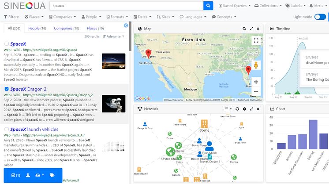This screenshot has height=184, width=329.
Task: Expand the Formats filter dropdown
Action: point(117,17)
